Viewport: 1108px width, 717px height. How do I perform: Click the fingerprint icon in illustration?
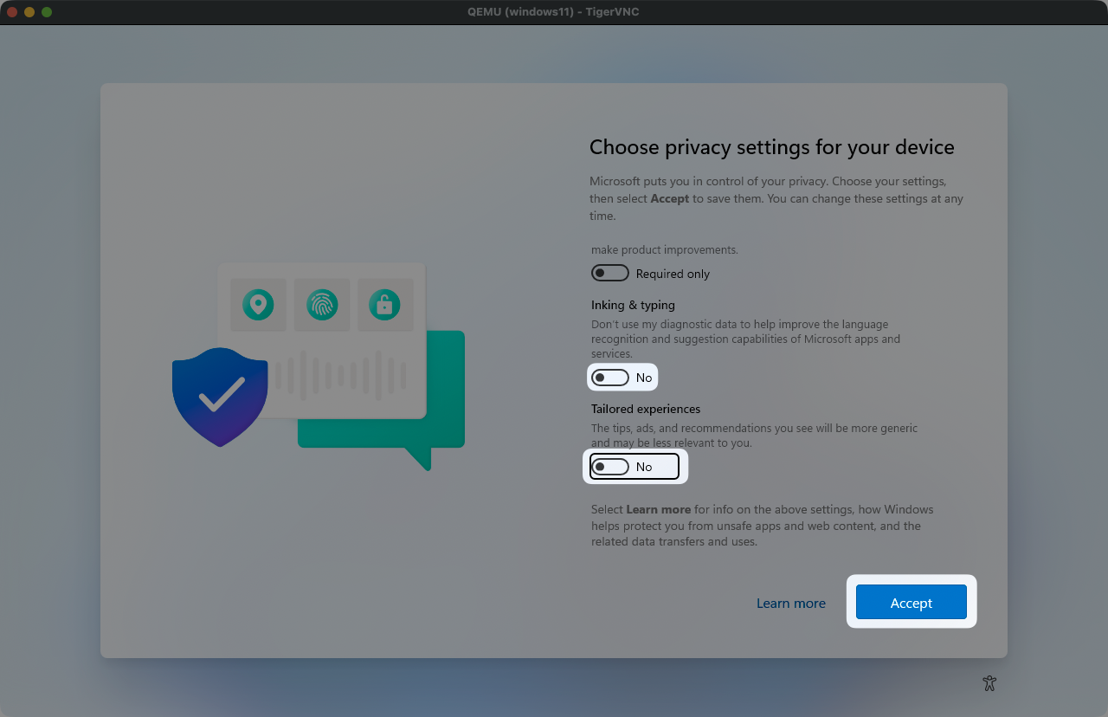(x=322, y=305)
